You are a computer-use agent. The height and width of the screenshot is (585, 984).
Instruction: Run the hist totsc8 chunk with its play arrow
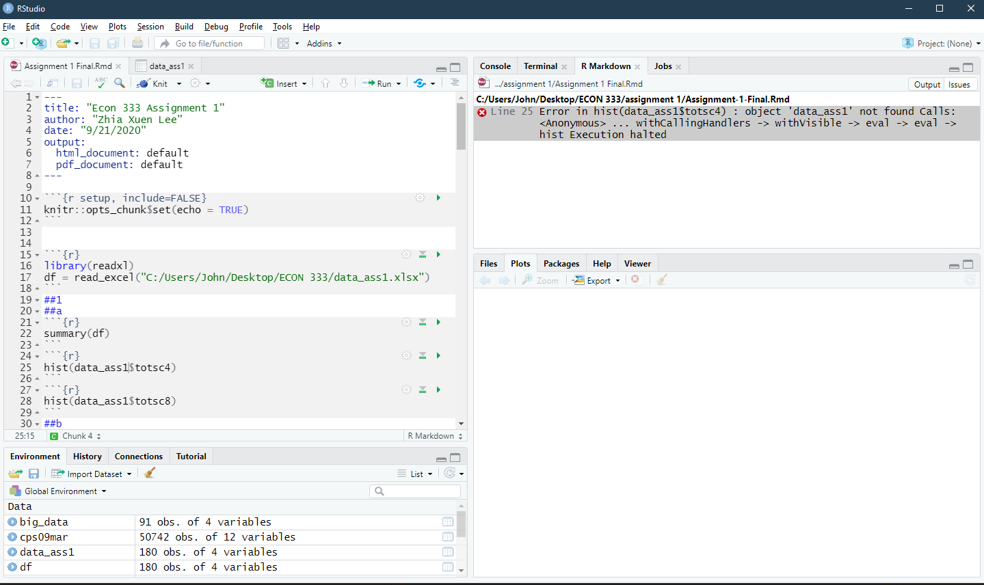coord(438,390)
